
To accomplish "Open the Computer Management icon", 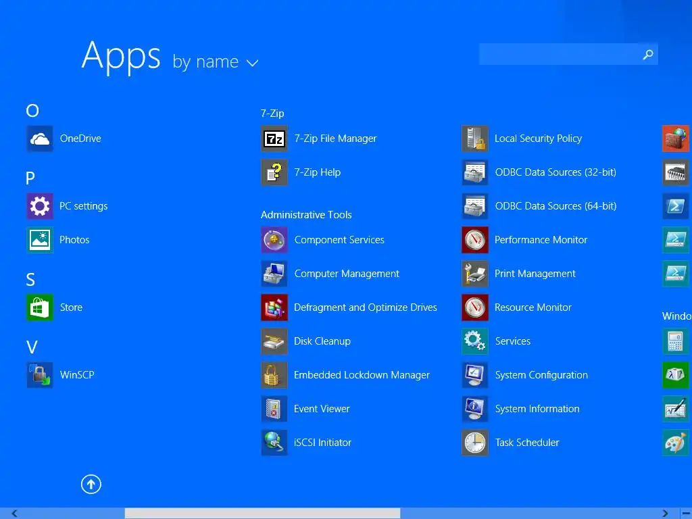I will click(x=274, y=274).
